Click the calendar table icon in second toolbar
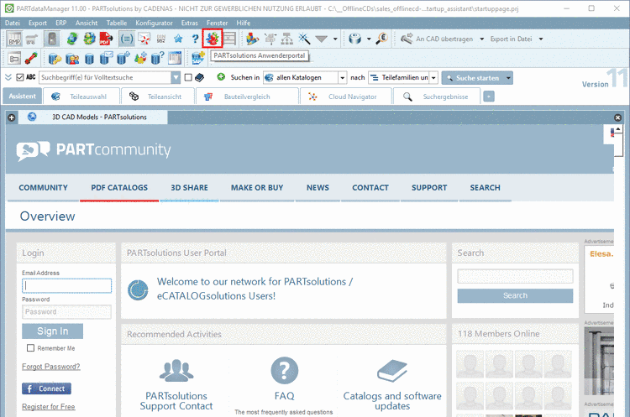 pyautogui.click(x=175, y=59)
